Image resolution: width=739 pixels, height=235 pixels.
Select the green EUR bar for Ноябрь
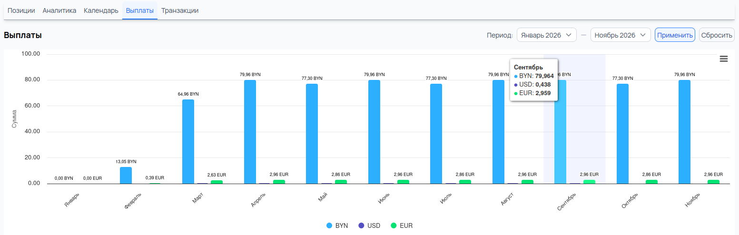click(713, 182)
